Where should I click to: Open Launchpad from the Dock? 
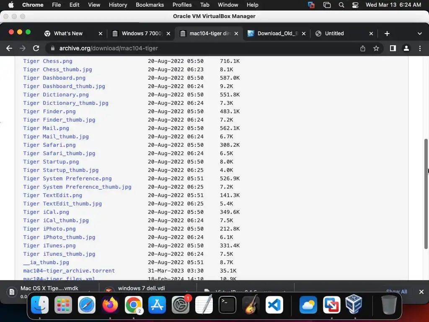63,305
